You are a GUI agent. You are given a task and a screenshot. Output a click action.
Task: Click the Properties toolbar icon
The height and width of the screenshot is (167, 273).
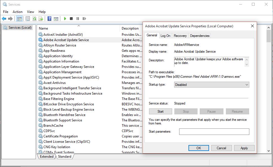pos(28,19)
